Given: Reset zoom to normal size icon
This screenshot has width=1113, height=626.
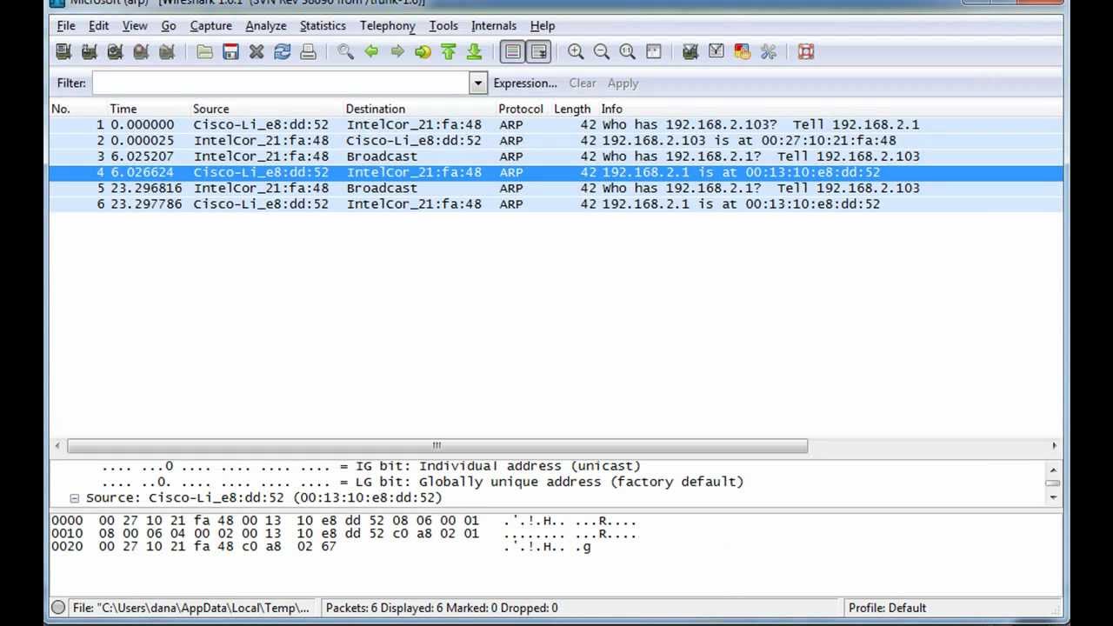Looking at the screenshot, I should click(628, 52).
